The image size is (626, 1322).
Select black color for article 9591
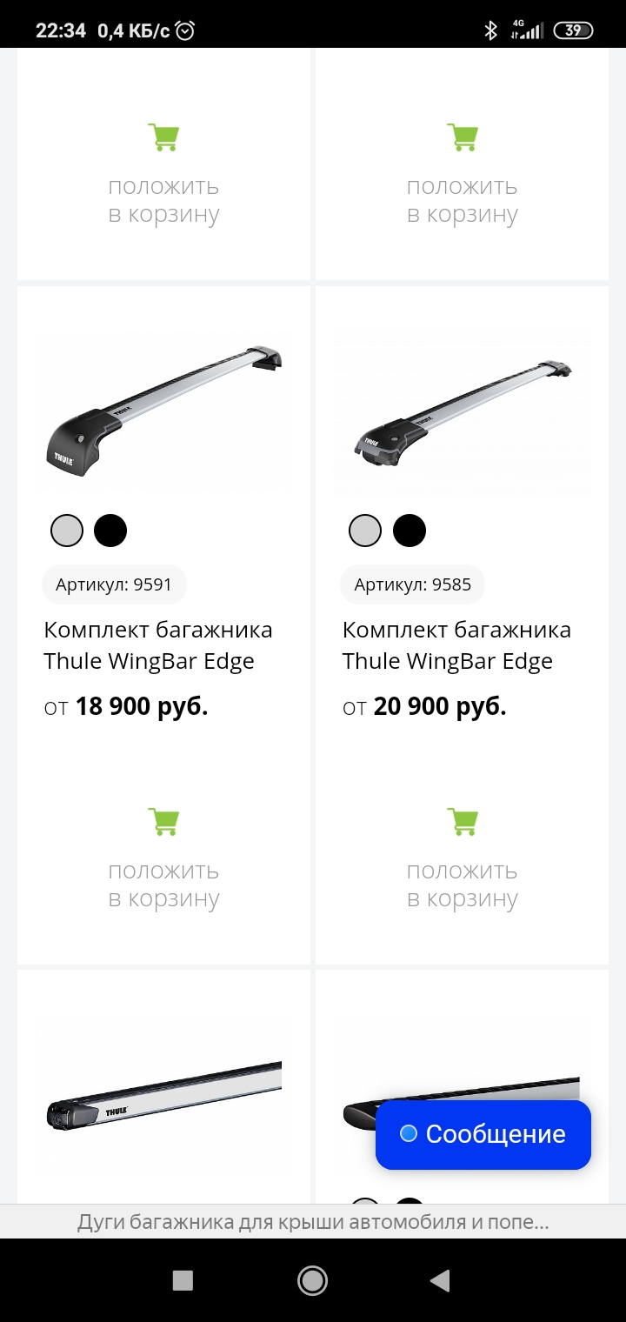click(x=110, y=530)
